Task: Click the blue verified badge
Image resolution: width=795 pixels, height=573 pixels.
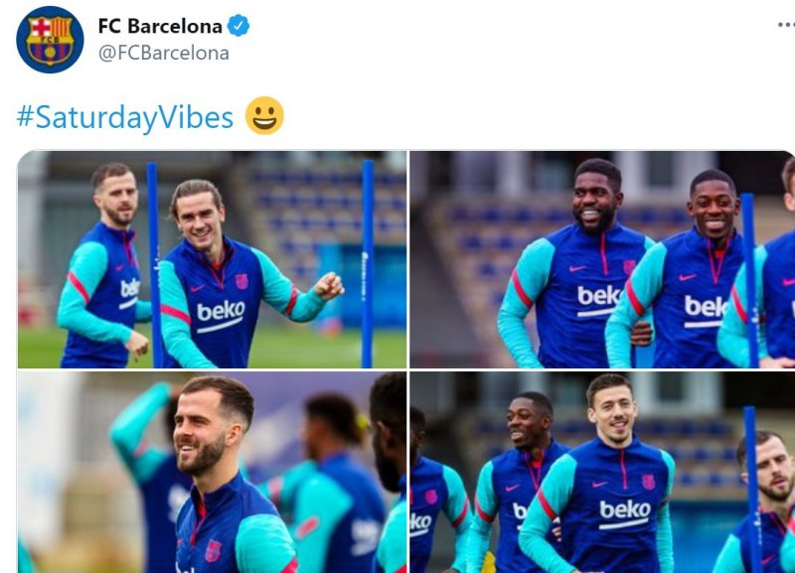Action: pos(238,26)
